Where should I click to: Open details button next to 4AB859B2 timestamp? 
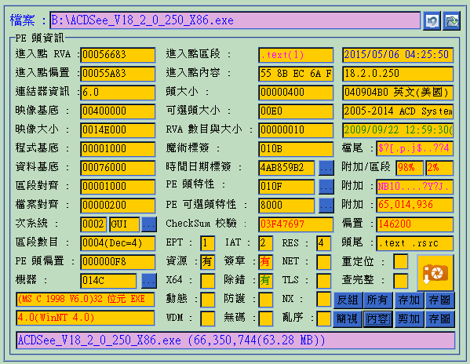click(326, 168)
